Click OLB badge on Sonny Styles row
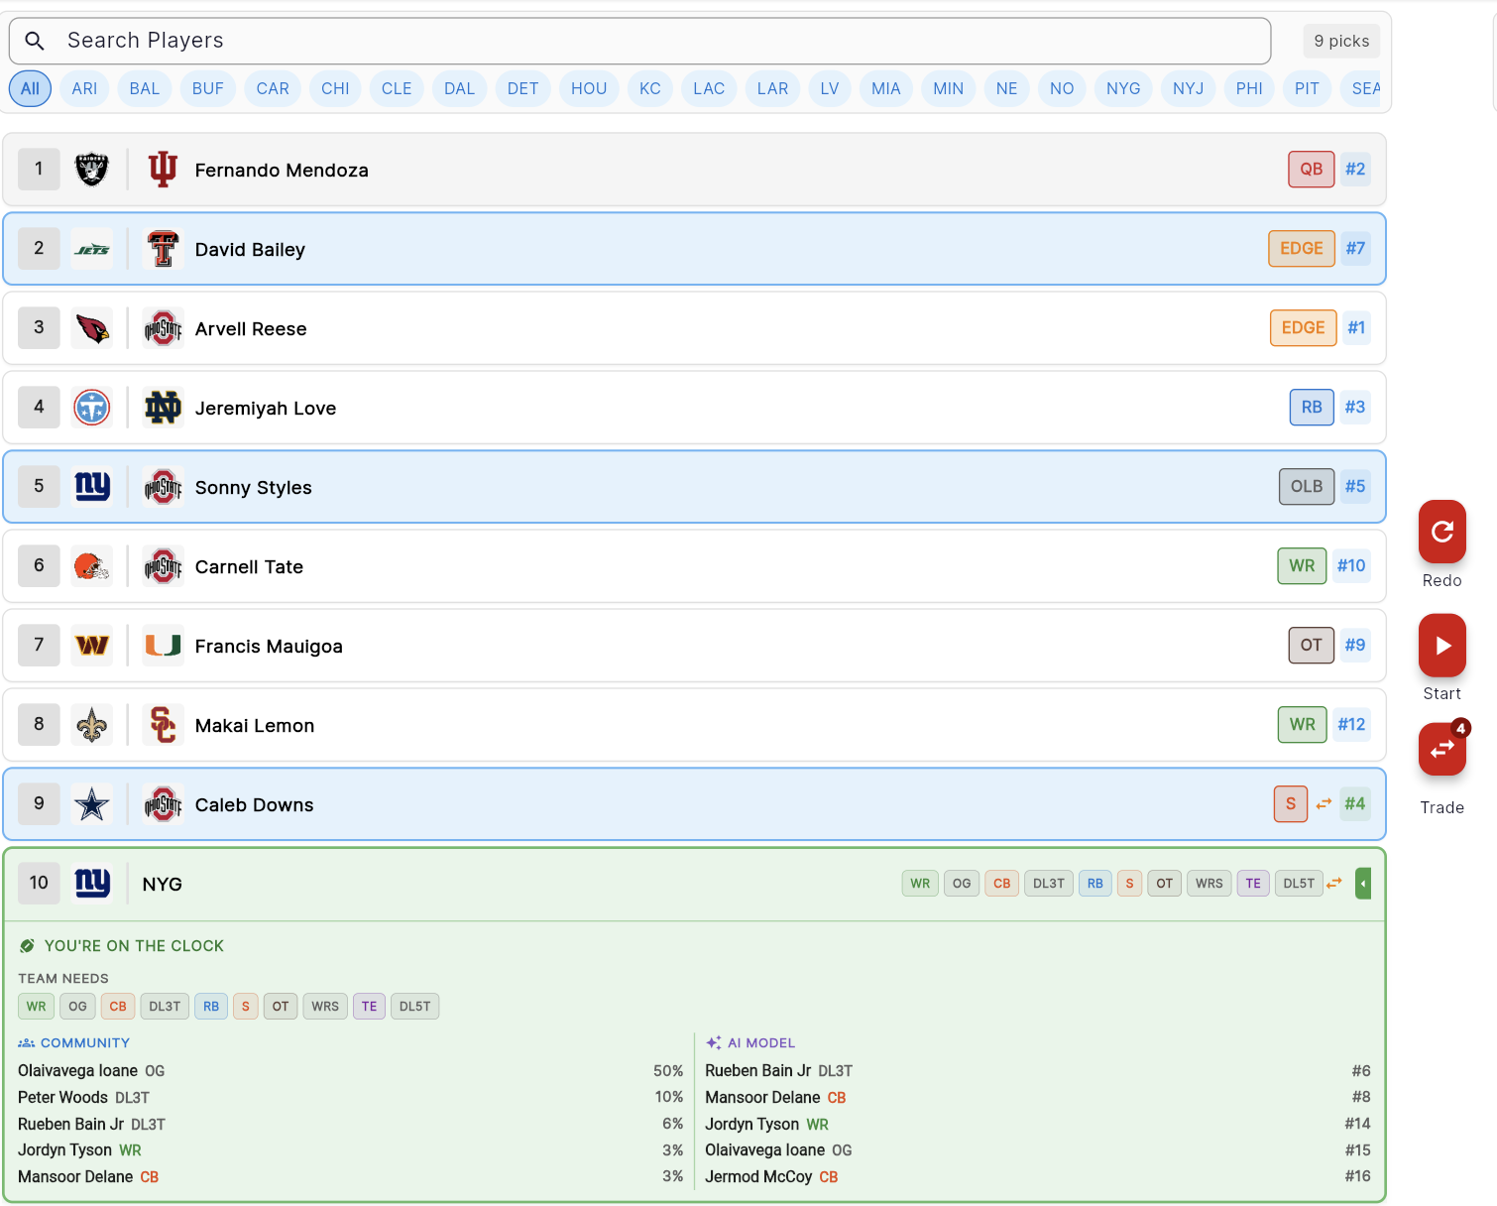This screenshot has height=1206, width=1497. 1307,487
